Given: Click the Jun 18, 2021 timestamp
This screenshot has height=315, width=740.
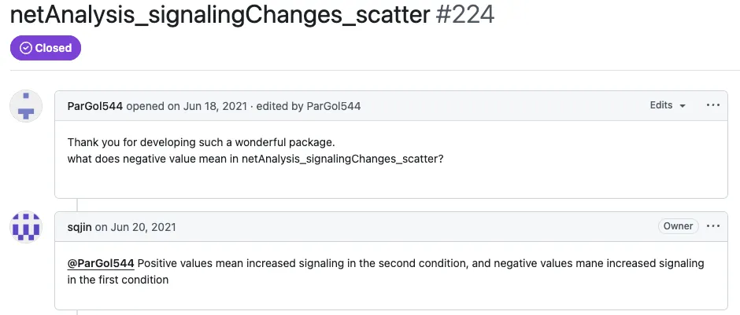Looking at the screenshot, I should [x=215, y=106].
